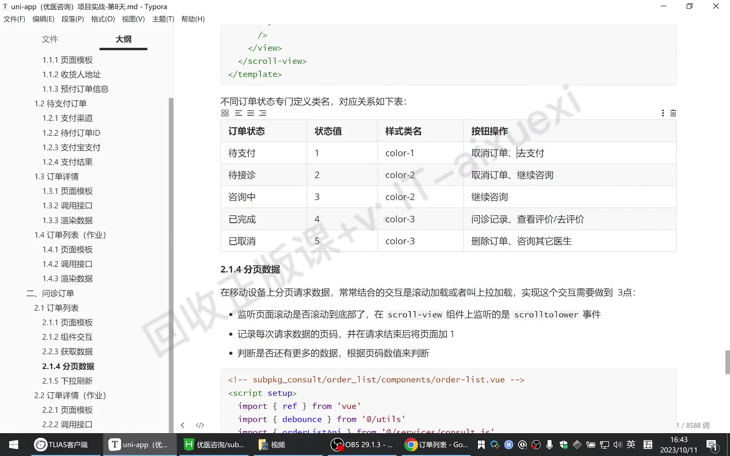730x456 pixels.
Task: Toggle source code mode
Action: (x=200, y=425)
